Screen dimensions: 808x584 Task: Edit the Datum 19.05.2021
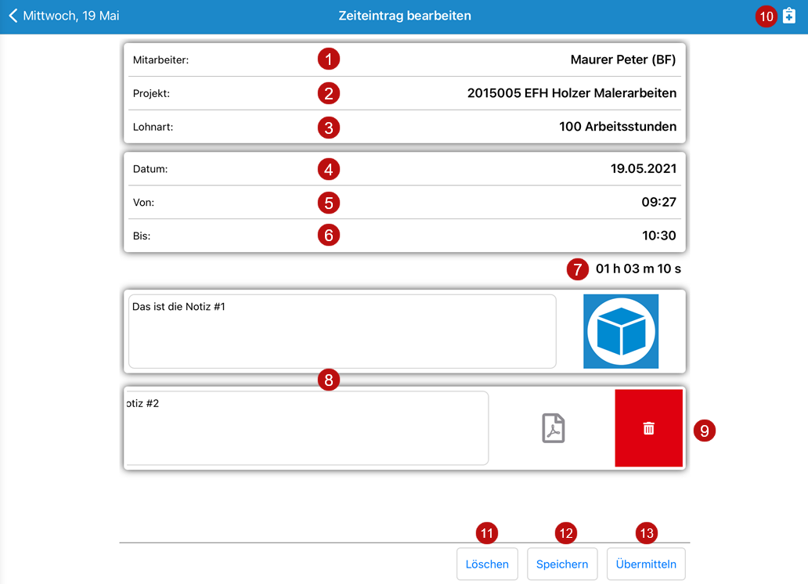pyautogui.click(x=405, y=169)
